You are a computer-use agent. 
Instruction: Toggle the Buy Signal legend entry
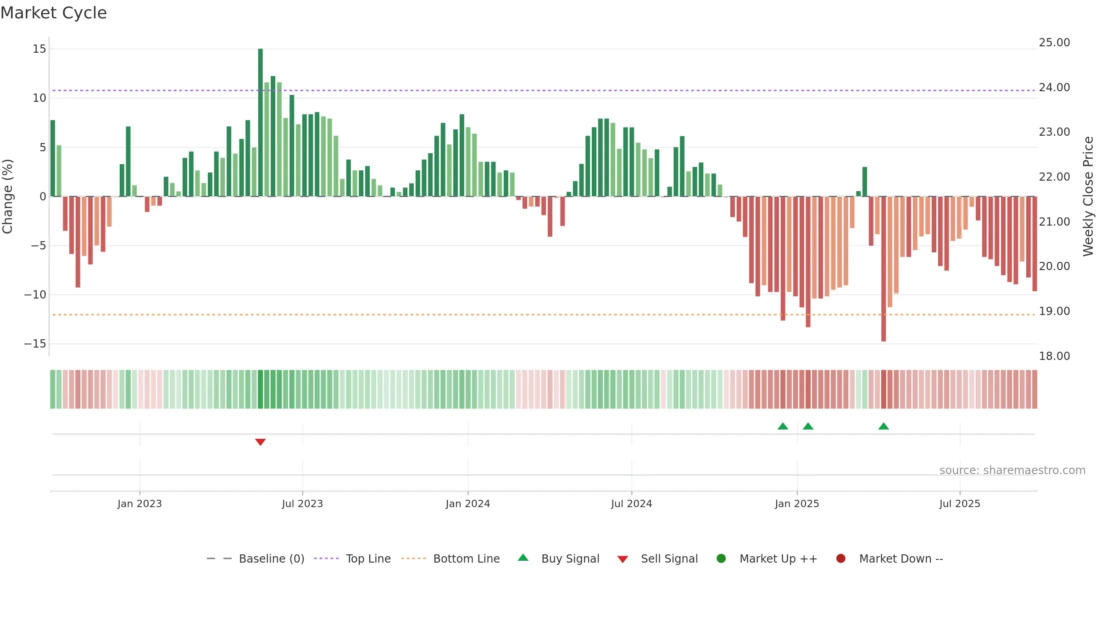558,558
